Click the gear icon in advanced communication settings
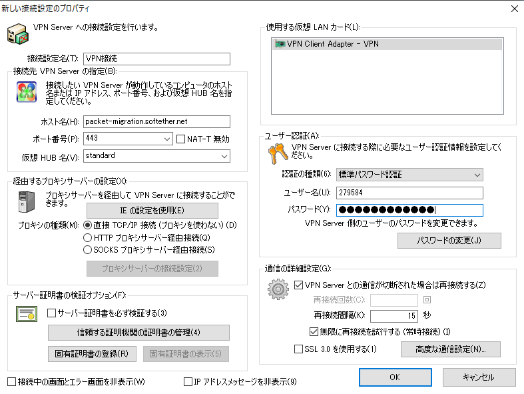Screen dimensions: 524x394 coord(277,290)
